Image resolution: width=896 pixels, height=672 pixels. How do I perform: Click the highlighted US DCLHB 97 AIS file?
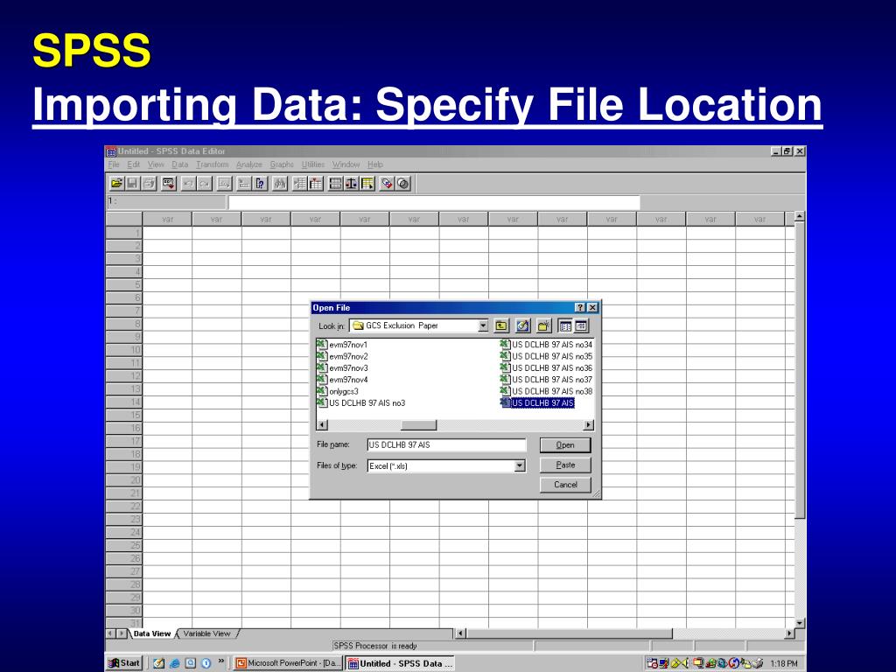point(538,402)
